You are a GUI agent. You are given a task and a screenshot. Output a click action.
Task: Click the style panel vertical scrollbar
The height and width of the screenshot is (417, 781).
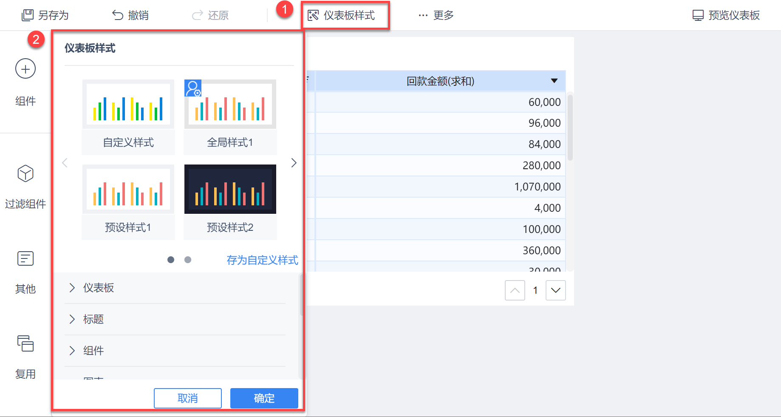point(301,295)
